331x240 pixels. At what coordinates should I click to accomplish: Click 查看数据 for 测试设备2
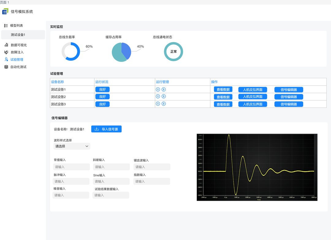tap(223, 97)
